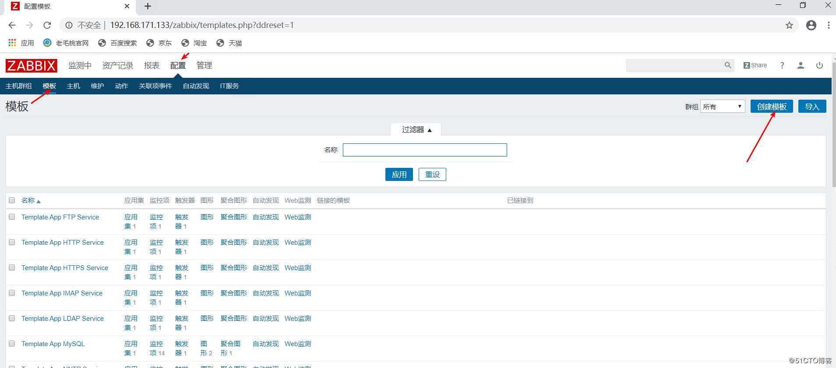Switch to the 主机群组 submenu

tap(18, 86)
